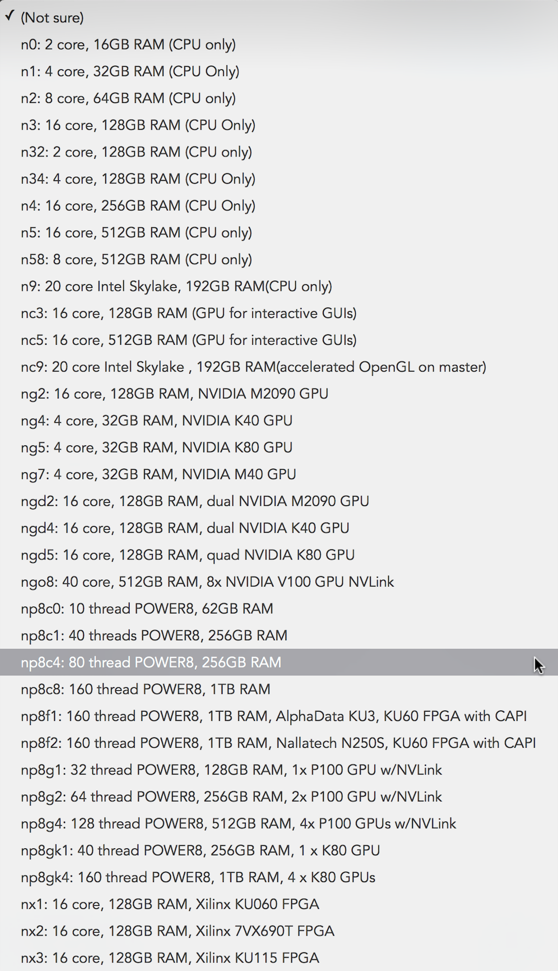
Task: Pick ng2 with NVIDIA M2090 GPU
Action: (x=279, y=394)
